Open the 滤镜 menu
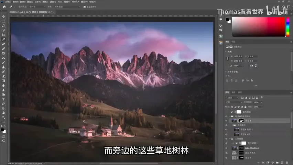 pyautogui.click(x=53, y=2)
